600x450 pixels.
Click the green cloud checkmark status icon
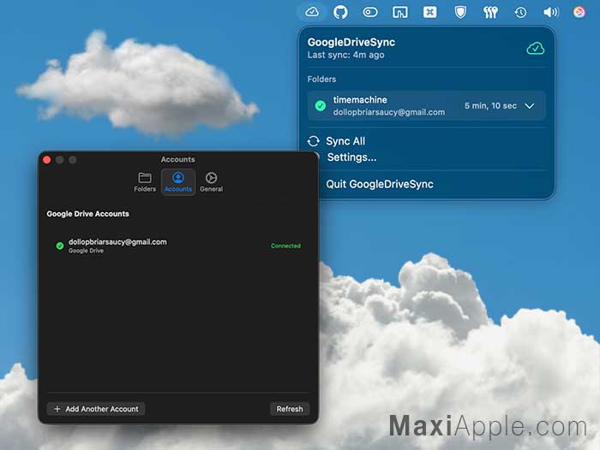[x=536, y=49]
